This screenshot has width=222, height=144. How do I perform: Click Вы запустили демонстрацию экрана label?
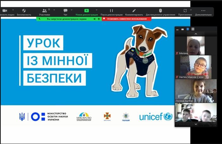point(67,19)
